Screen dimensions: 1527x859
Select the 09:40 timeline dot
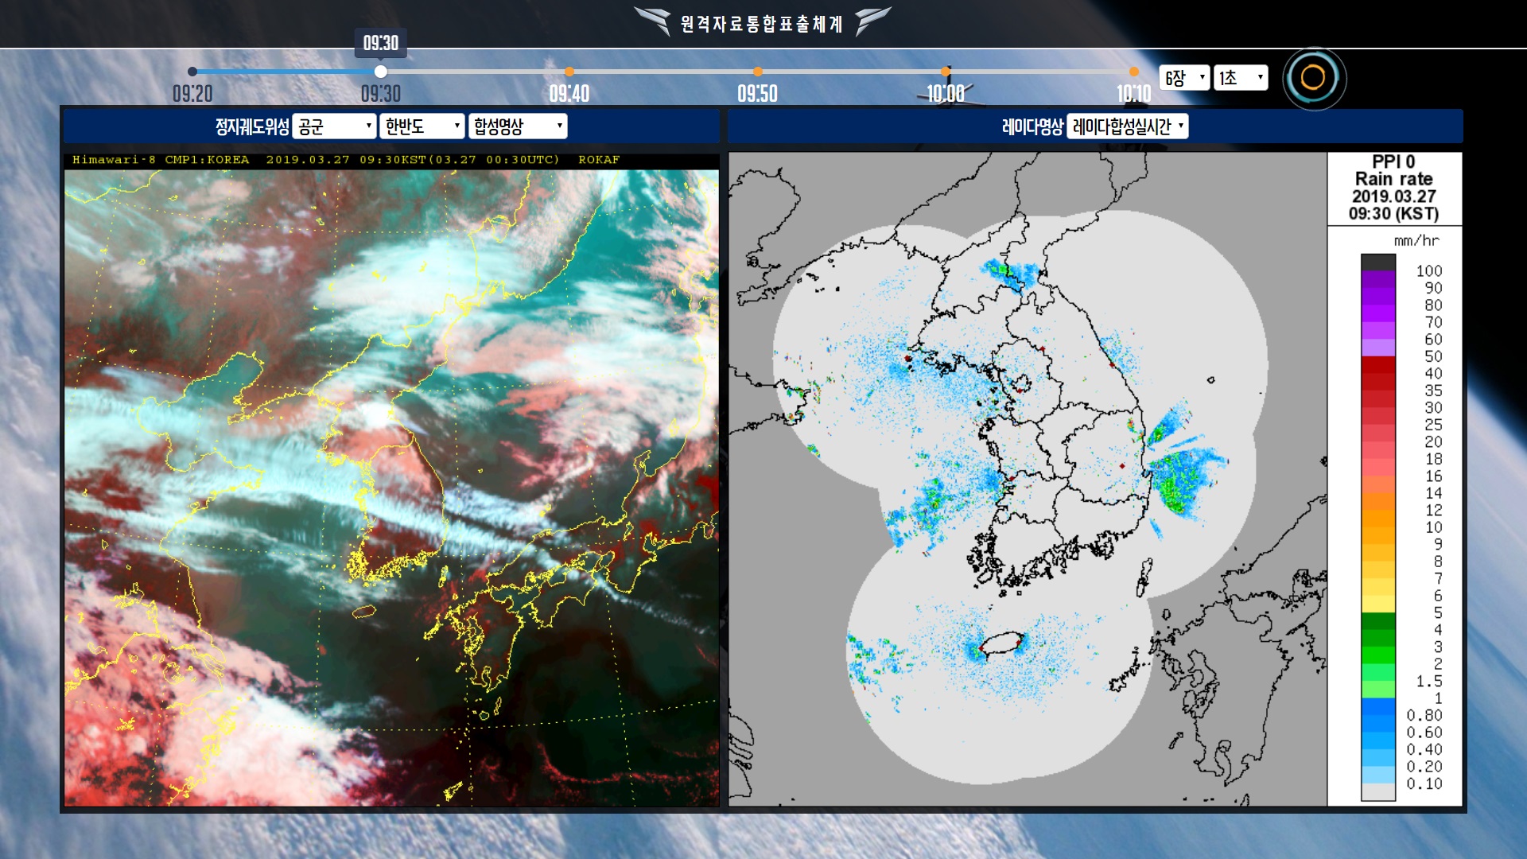569,72
